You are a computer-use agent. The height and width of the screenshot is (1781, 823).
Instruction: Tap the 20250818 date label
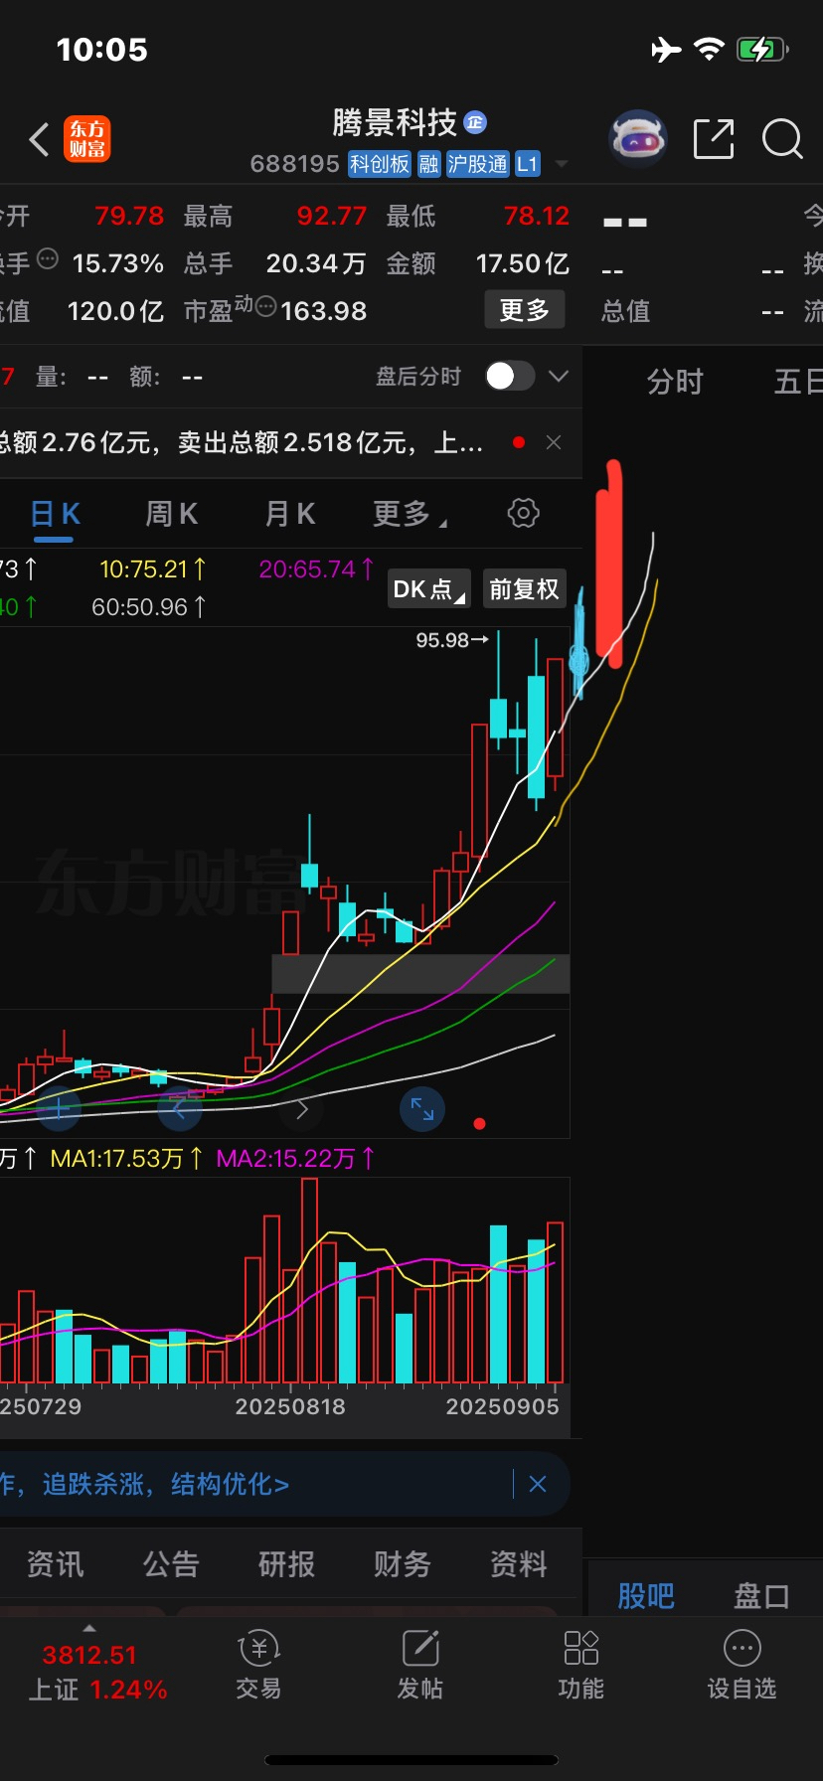(290, 1406)
